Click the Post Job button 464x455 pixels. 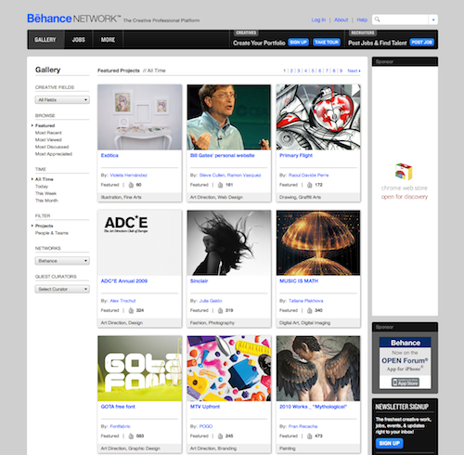tap(422, 43)
